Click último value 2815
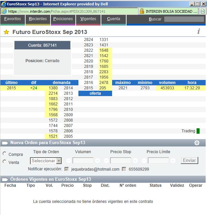Viewport: 207px width, 215px height. 11,88
